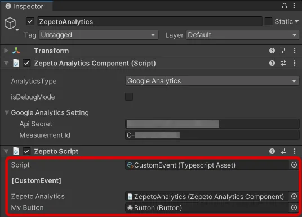Screen dimensions: 302x217
Task: Open the Tag dropdown showing Untagged
Action: [99, 35]
